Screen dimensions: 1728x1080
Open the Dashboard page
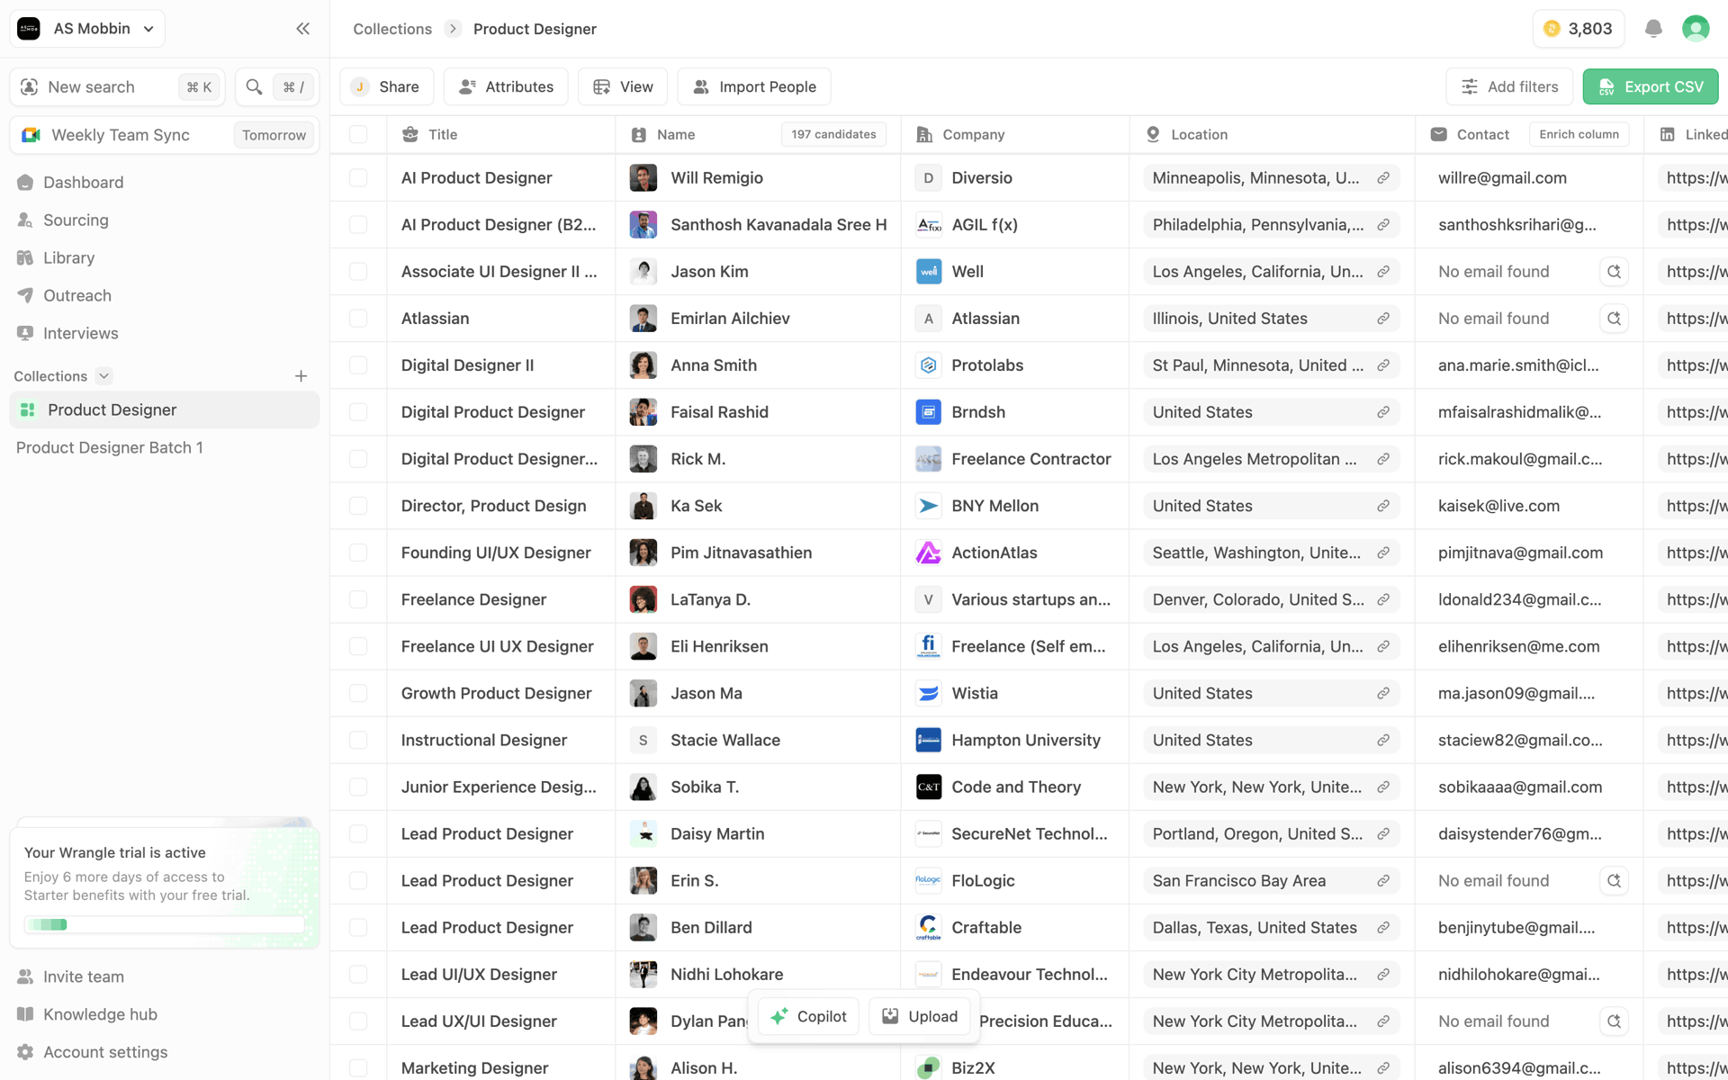click(x=84, y=183)
